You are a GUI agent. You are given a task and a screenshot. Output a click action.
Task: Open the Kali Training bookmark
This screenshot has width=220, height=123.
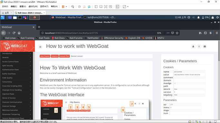click(x=26, y=38)
